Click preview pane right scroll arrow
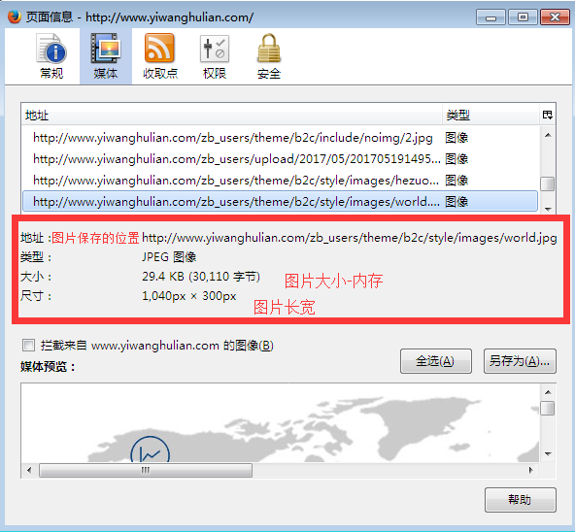 pos(530,471)
